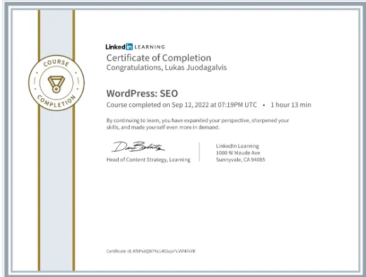
Task: Click the name 'Lukas Juodagalvis'
Action: [196, 67]
